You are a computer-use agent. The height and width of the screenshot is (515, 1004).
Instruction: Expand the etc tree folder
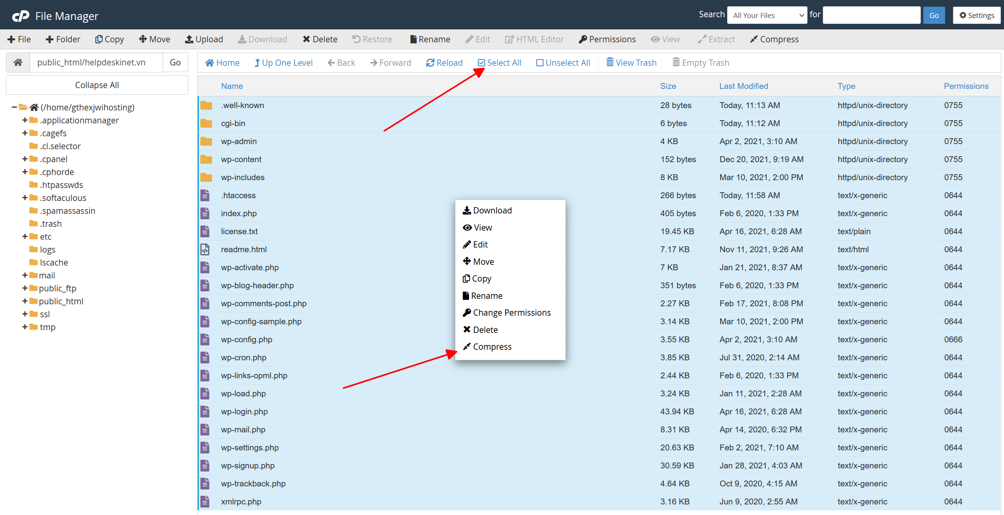(25, 237)
